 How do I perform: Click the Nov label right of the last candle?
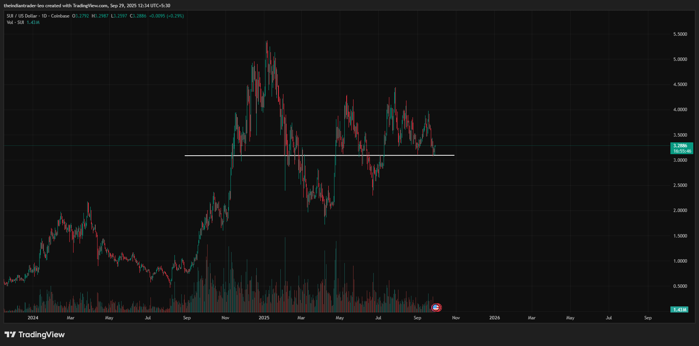456,318
